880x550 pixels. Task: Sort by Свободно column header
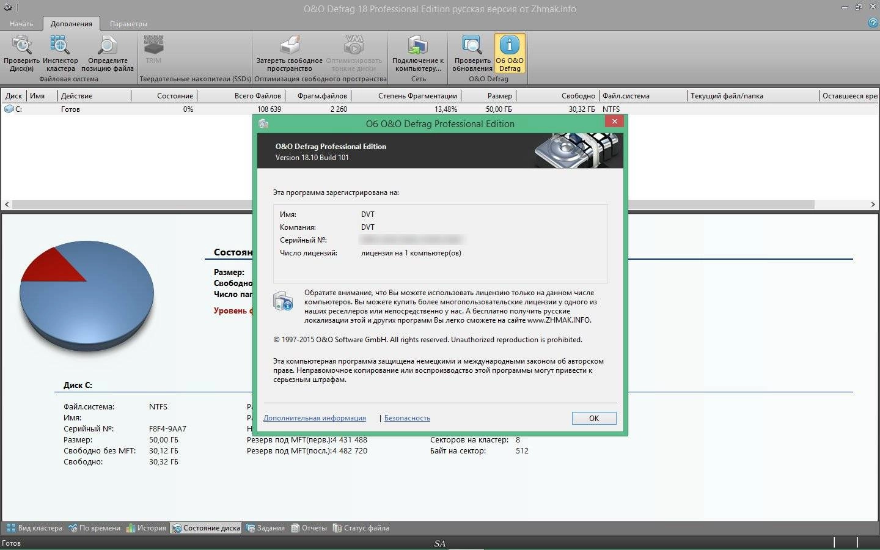click(557, 96)
